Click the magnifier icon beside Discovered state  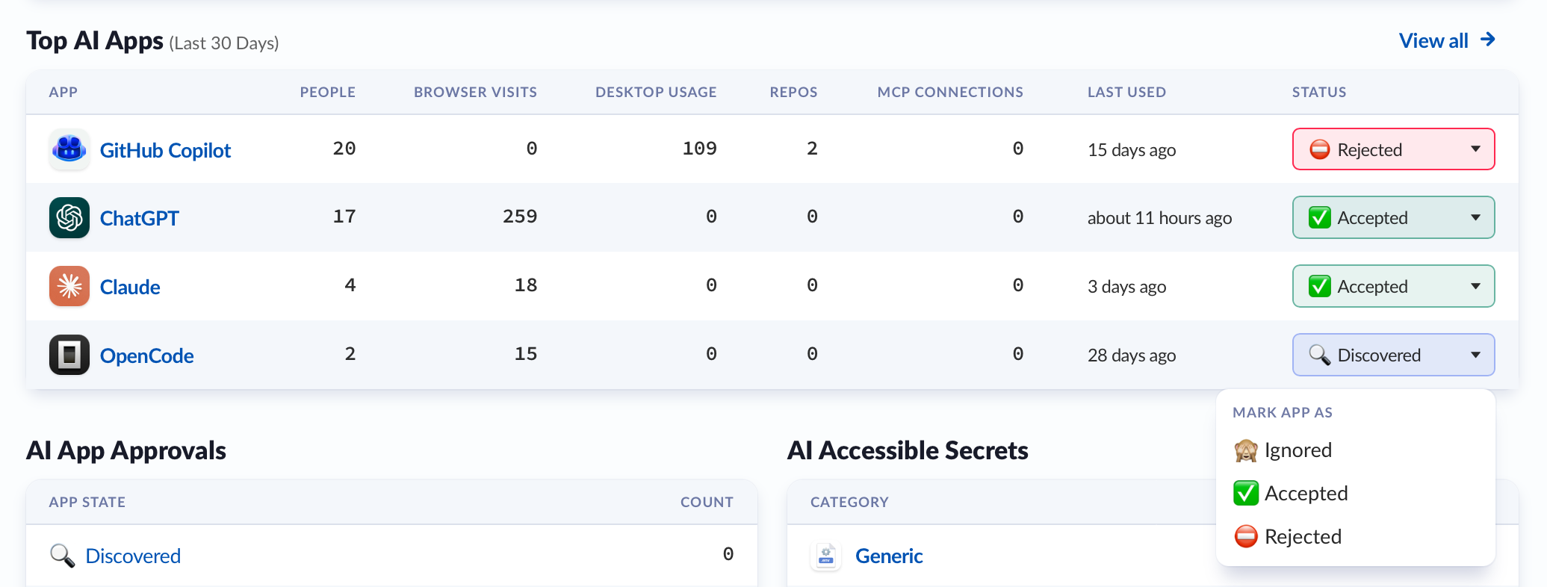click(x=62, y=556)
